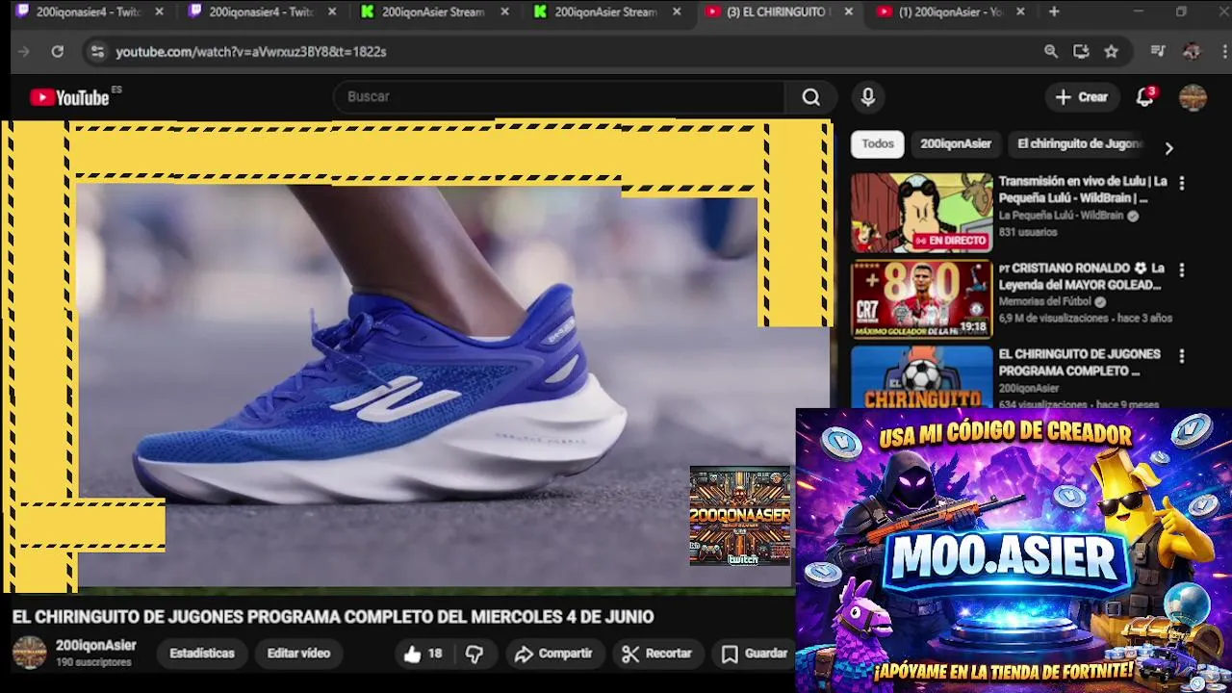This screenshot has height=693, width=1232.
Task: Click '190 suscriptores' text
Action: tap(93, 663)
